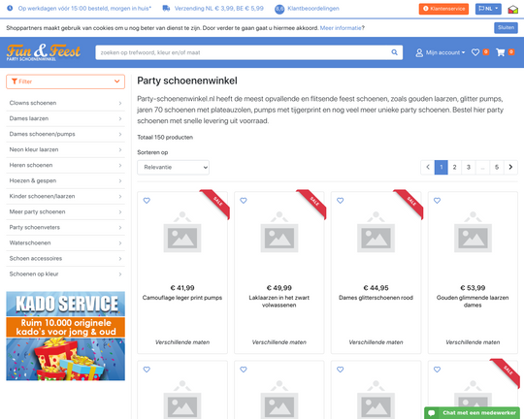This screenshot has height=419, width=524.
Task: Close cookie notice with Sluiten
Action: coord(506,28)
